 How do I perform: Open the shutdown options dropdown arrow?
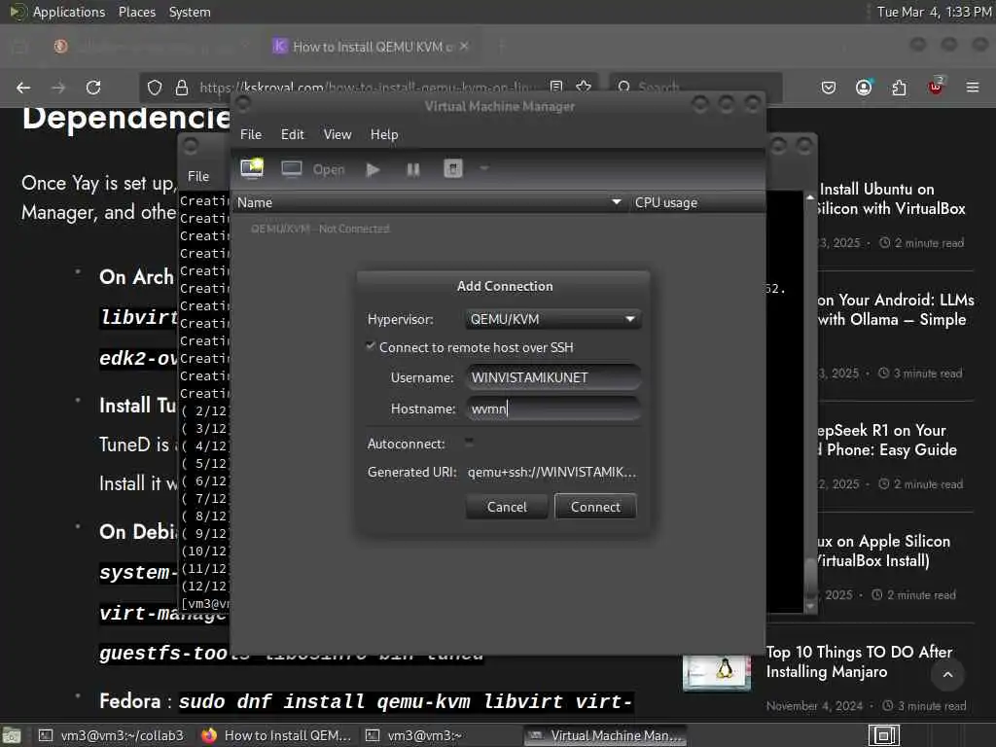[484, 168]
